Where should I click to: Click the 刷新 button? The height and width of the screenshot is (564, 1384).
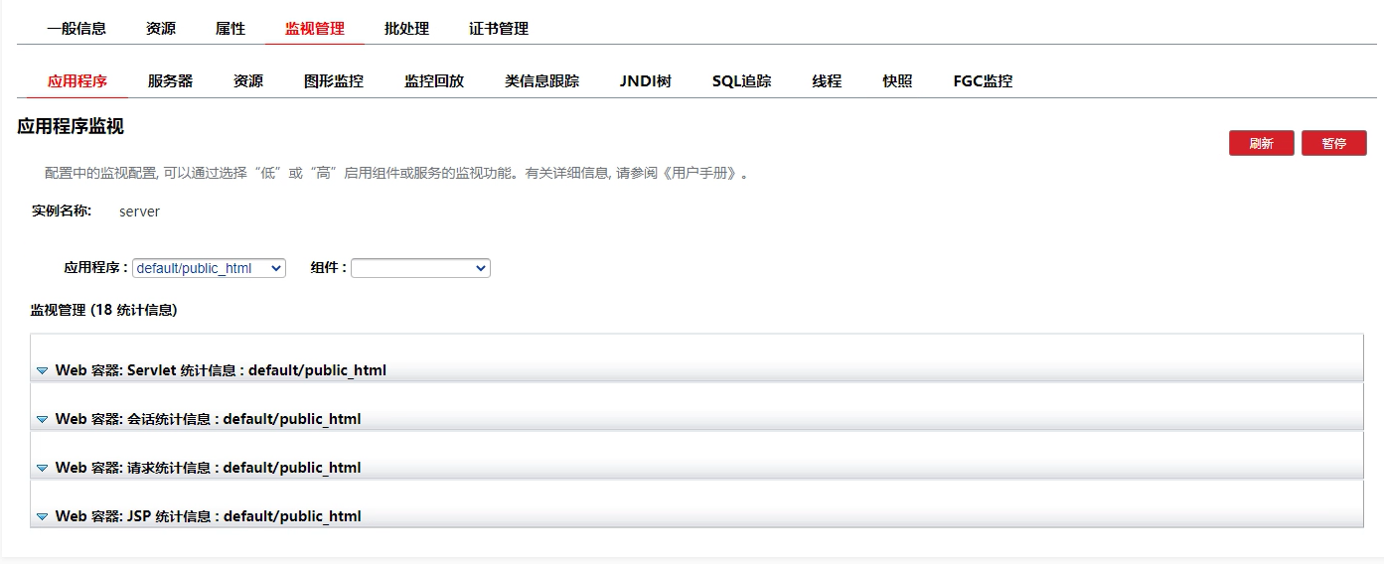pyautogui.click(x=1261, y=143)
